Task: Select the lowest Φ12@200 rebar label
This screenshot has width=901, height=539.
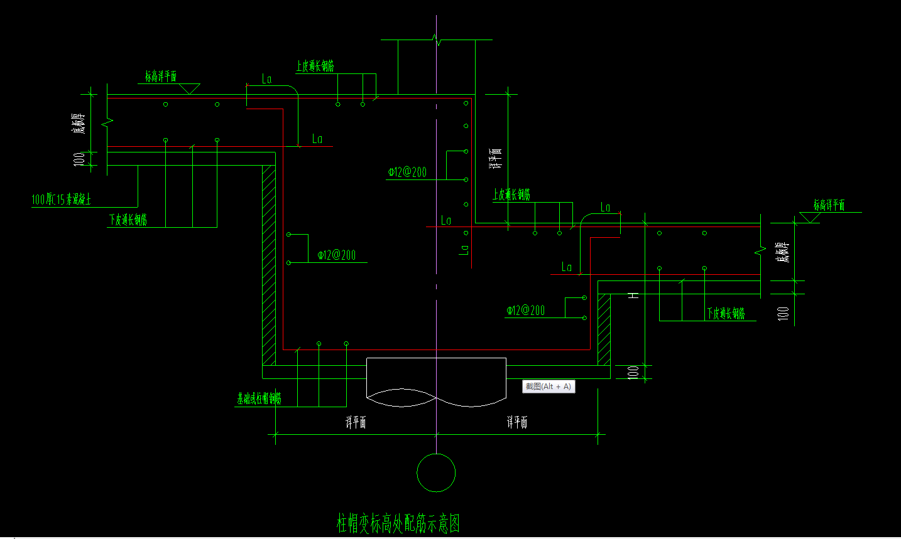Action: point(526,310)
